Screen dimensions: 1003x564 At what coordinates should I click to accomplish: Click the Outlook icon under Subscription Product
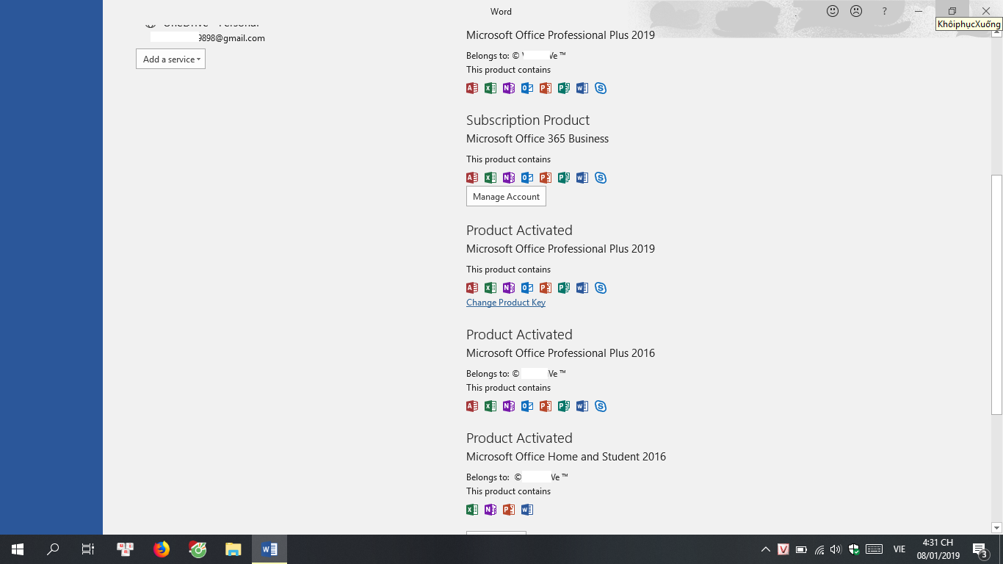527,177
